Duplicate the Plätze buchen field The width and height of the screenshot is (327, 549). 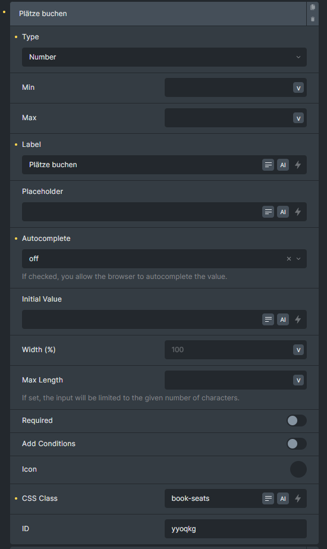coord(313,7)
